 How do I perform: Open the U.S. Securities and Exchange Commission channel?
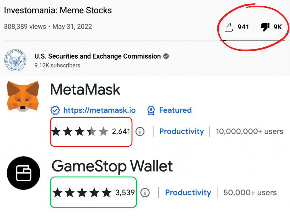(x=97, y=56)
